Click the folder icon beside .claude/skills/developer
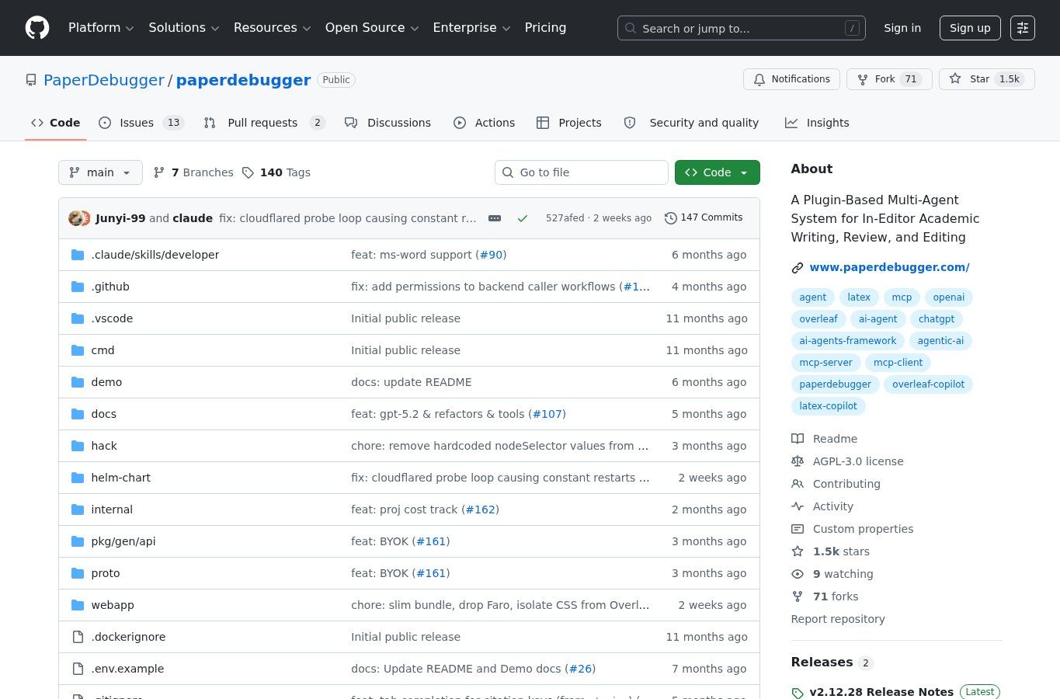 (x=78, y=255)
